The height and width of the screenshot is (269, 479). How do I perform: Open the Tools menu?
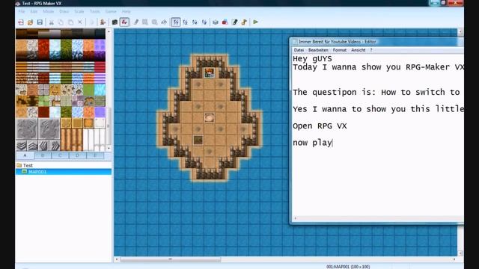tap(95, 11)
